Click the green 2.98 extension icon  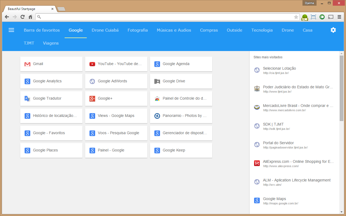(305, 17)
